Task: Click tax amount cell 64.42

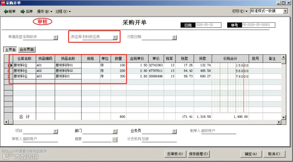Action: (185, 71)
